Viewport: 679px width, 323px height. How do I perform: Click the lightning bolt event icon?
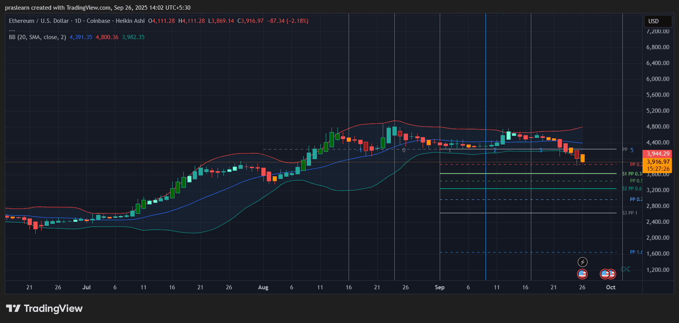582,262
